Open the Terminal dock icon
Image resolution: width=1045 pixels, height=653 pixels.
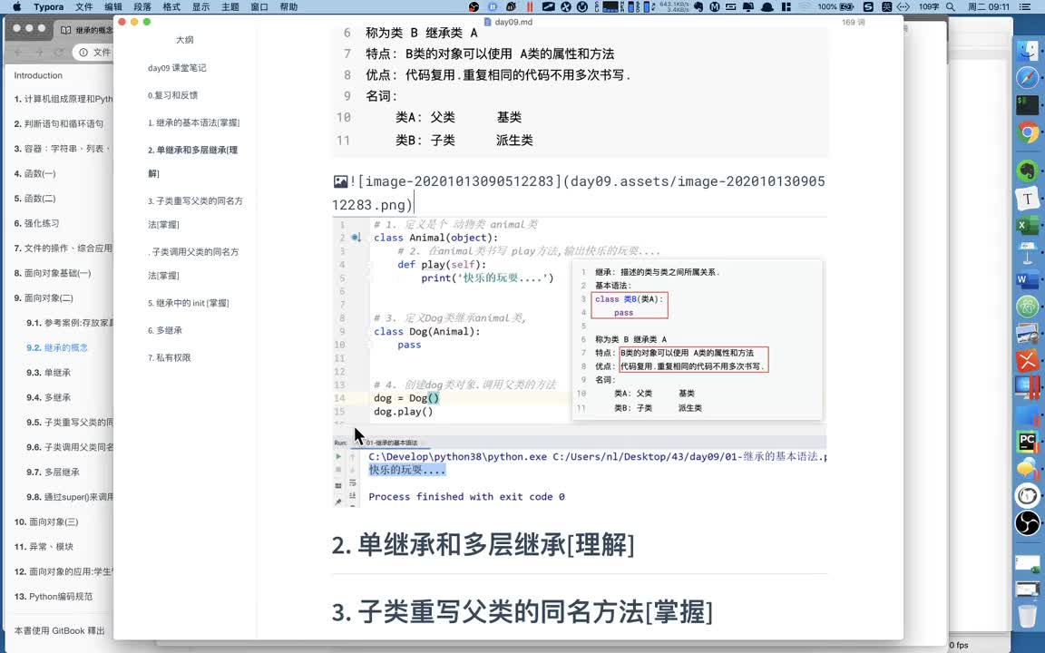pyautogui.click(x=1027, y=104)
